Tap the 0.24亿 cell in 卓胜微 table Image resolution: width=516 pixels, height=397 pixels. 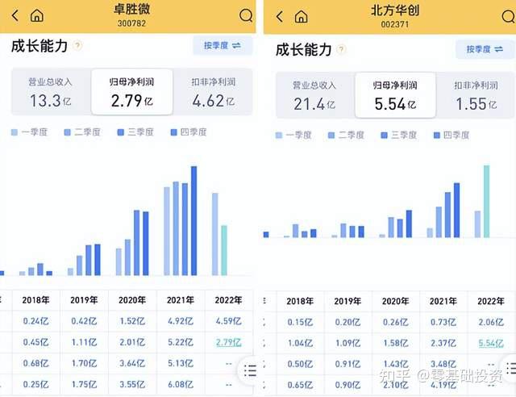[x=35, y=321]
